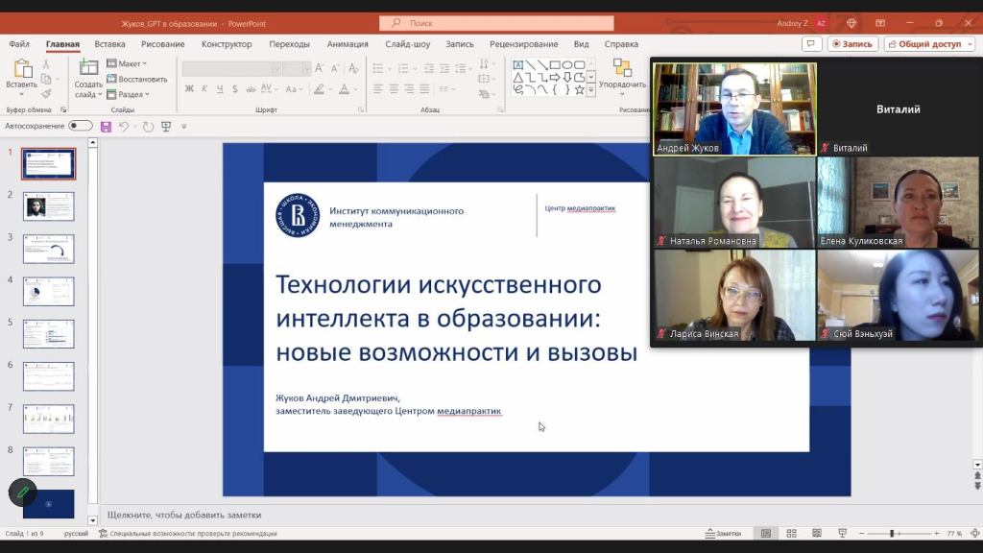The height and width of the screenshot is (553, 983).
Task: Select slide 4 thumbnail in the panel
Action: coord(48,291)
